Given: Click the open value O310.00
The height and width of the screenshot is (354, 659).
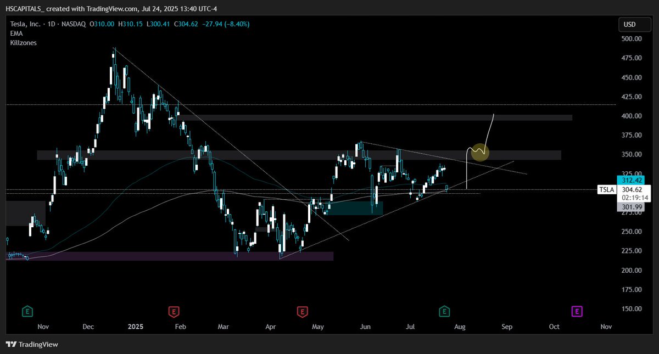Looking at the screenshot, I should pyautogui.click(x=102, y=24).
